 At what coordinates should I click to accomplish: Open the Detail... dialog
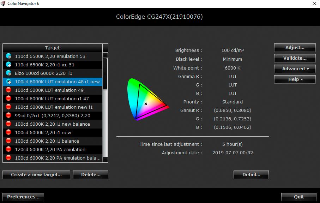(x=251, y=175)
